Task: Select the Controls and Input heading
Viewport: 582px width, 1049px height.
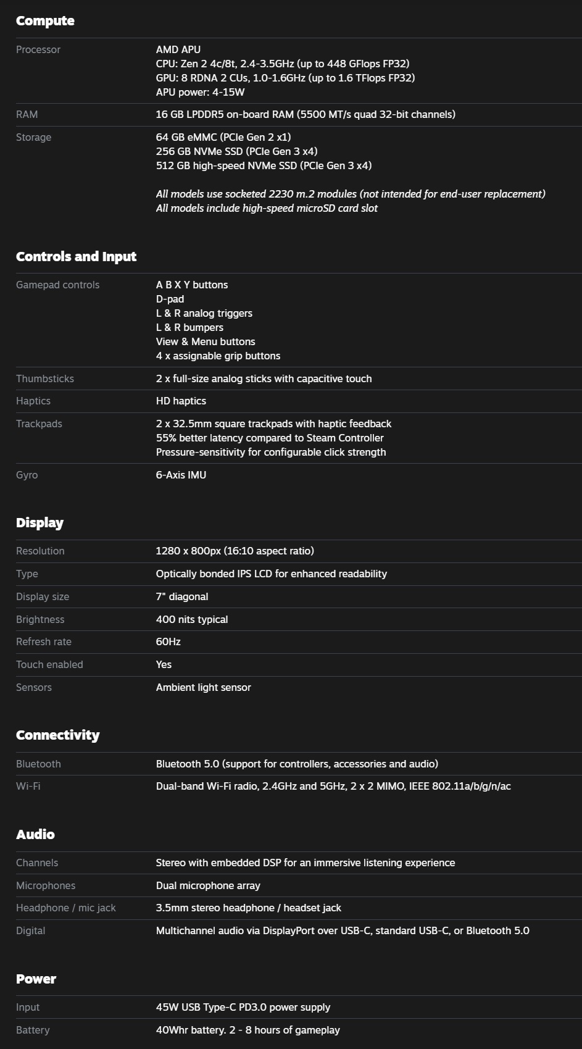Action: [x=76, y=257]
